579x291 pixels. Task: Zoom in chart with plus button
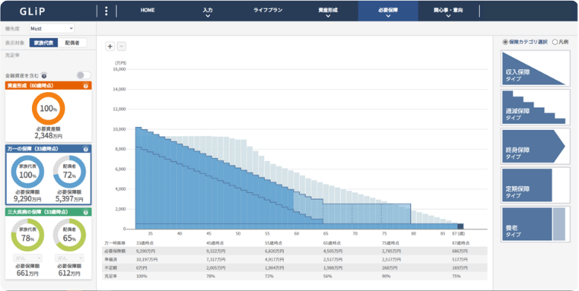pyautogui.click(x=110, y=47)
